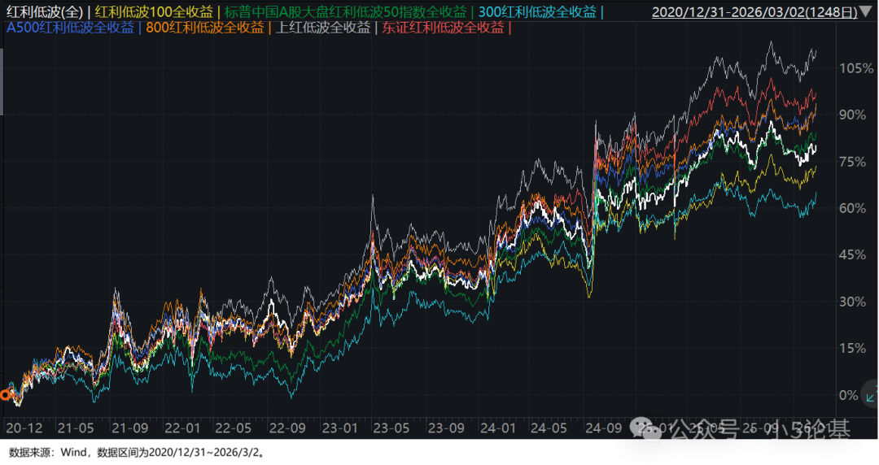This screenshot has height=465, width=879.
Task: Click the orange circle start marker on chart
Action: pos(5,395)
